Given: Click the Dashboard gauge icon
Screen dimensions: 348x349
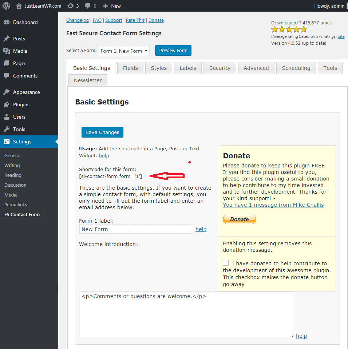Looking at the screenshot, I should tap(7, 22).
